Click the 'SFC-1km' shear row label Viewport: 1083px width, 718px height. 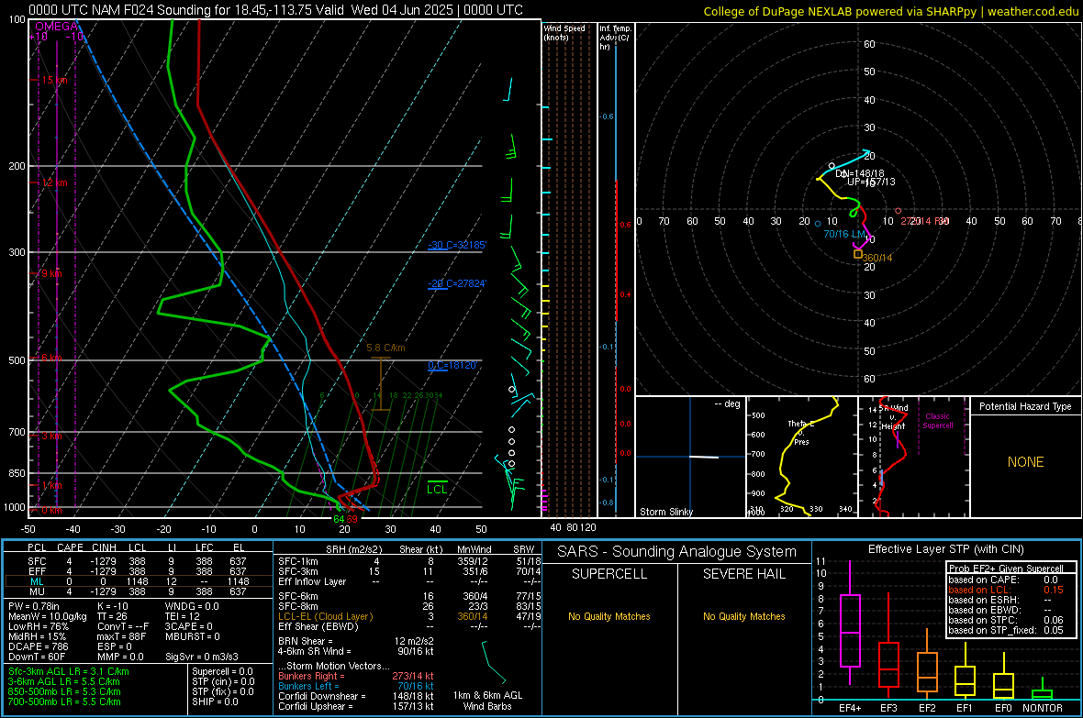click(x=298, y=561)
